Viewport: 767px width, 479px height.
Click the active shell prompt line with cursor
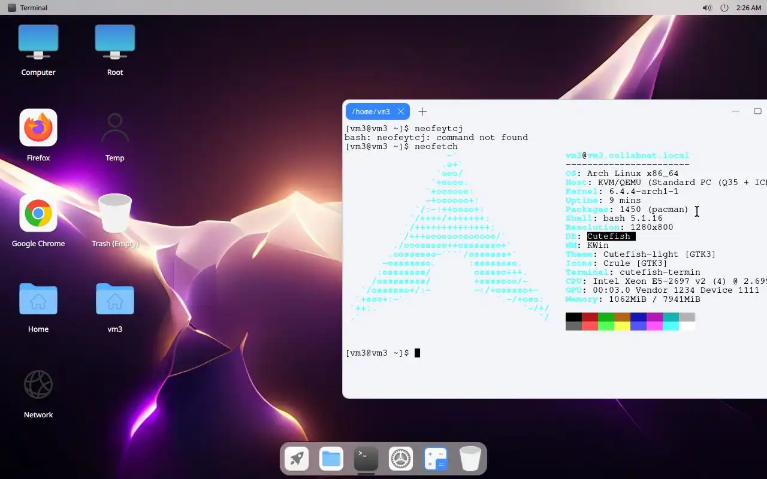tap(382, 353)
